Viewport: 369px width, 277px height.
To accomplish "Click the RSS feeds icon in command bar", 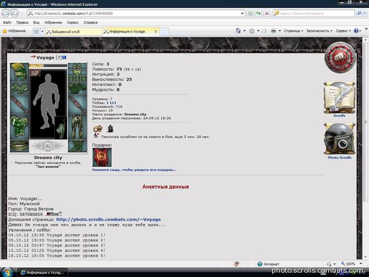I will coord(252,31).
